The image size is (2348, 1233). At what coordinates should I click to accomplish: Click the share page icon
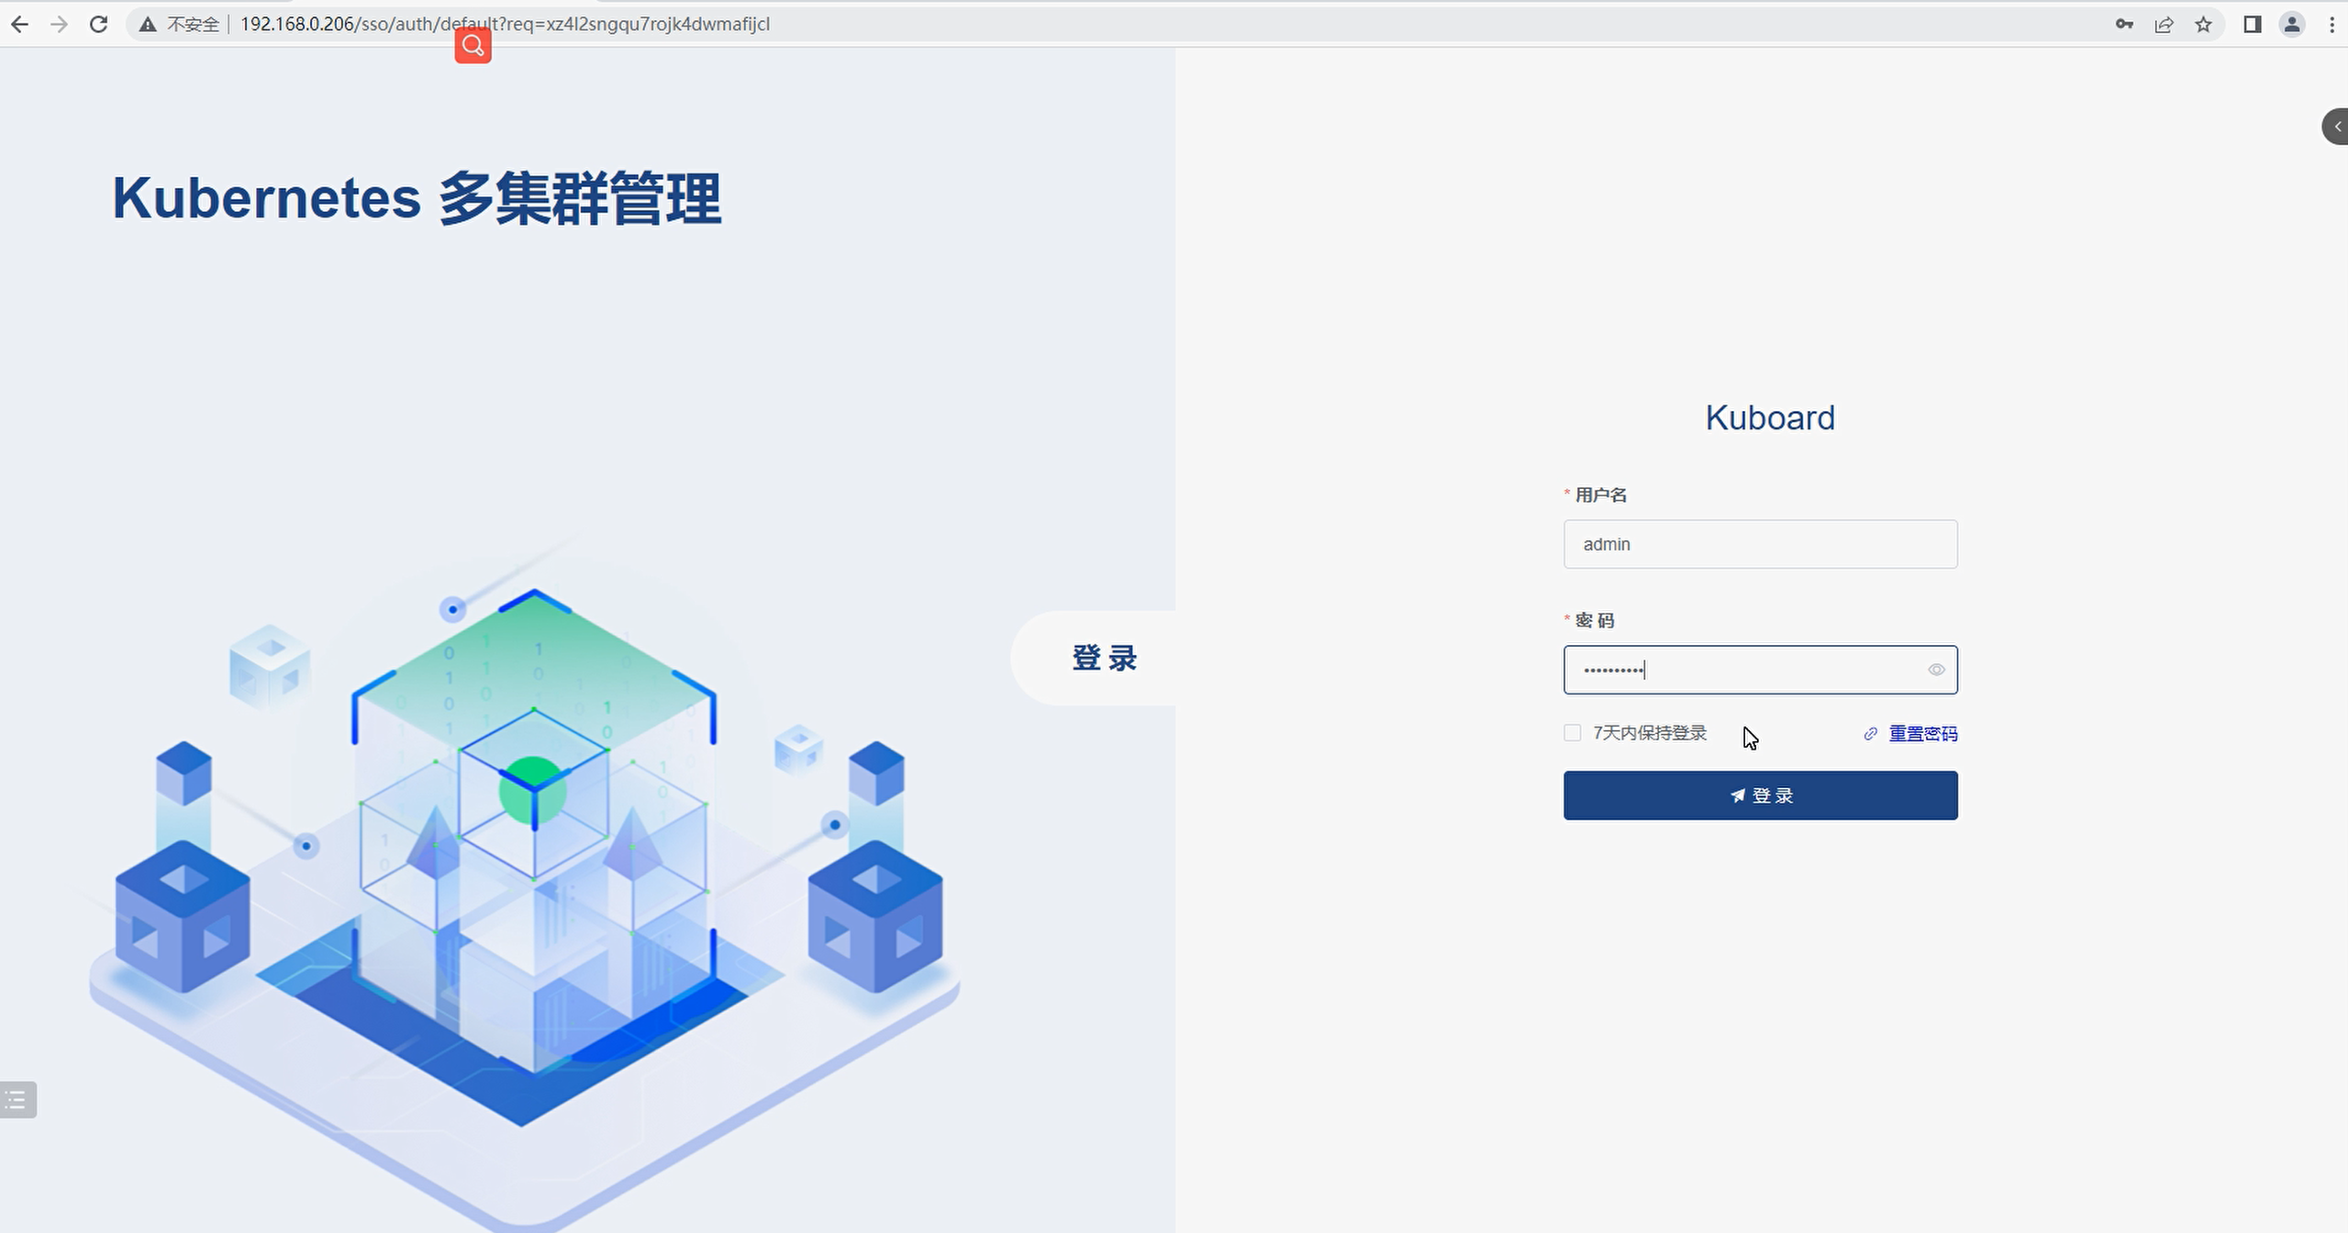(x=2164, y=25)
